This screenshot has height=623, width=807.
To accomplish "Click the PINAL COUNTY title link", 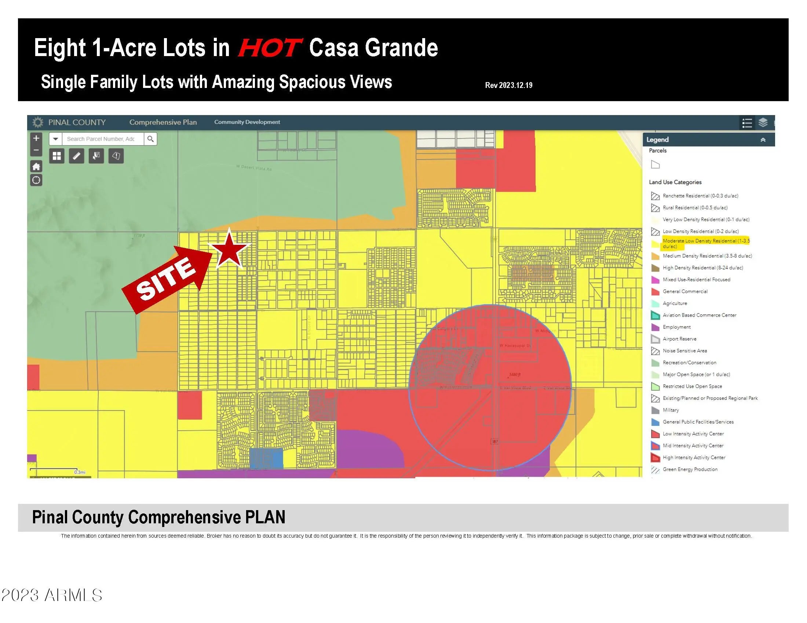I will (77, 122).
